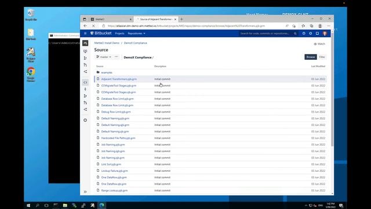Open the master branch selector dropdown
The image size is (371, 209).
click(104, 57)
